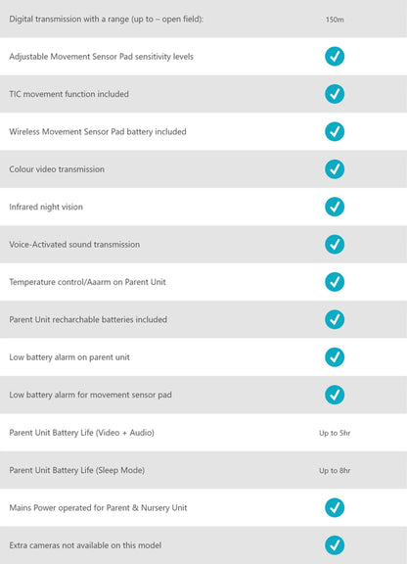Viewport: 407px width, 564px height.
Task: Click Low battery alarm on parent unit checkmark
Action: (335, 357)
